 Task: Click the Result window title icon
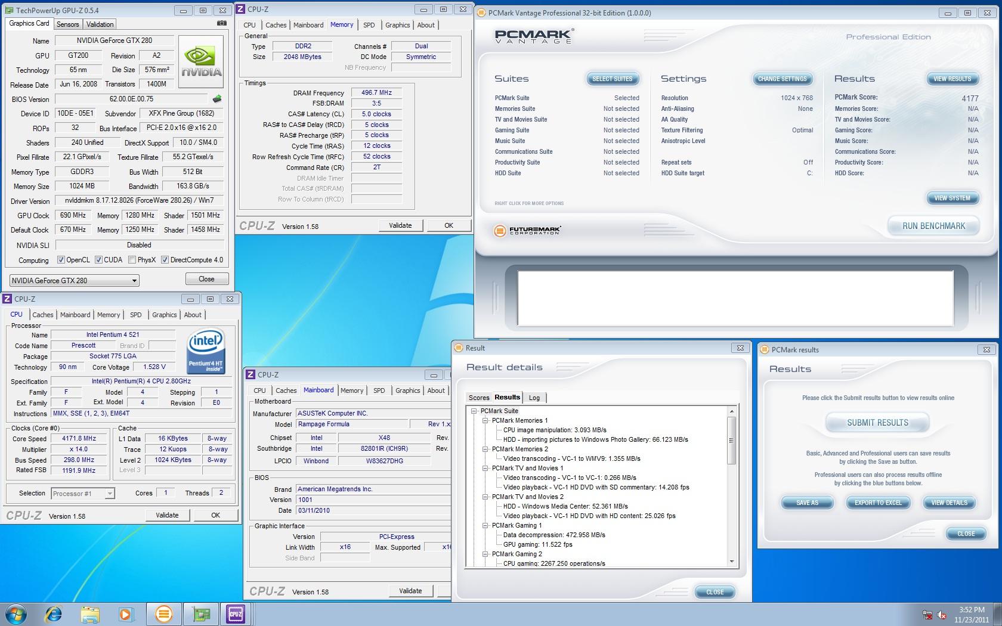coord(459,348)
